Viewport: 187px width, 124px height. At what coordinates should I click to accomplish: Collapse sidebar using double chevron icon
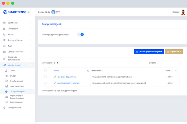pos(29,12)
